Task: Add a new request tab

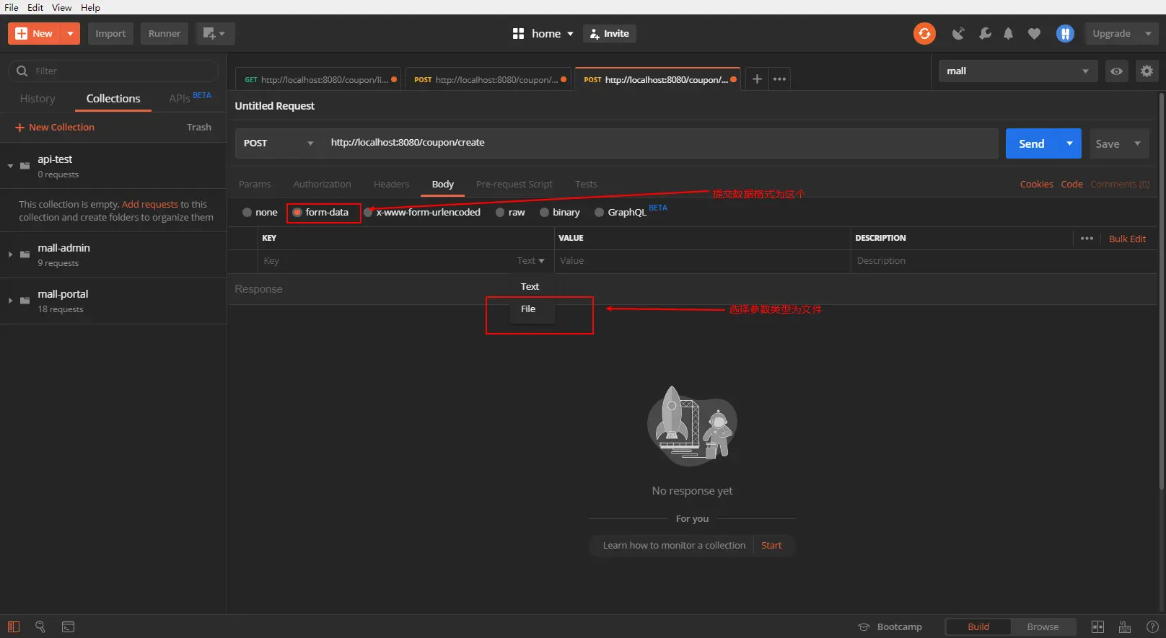Action: tap(757, 79)
